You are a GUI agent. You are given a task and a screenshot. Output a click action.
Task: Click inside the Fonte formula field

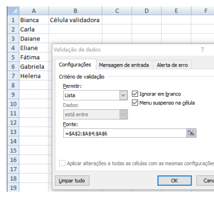(125, 133)
